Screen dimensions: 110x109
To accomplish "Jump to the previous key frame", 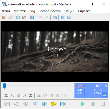I will [16, 104].
